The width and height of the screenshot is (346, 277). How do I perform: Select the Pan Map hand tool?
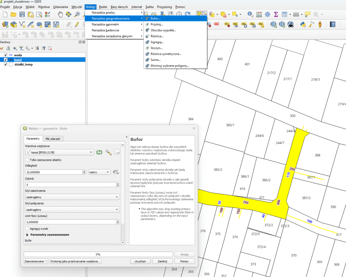(x=60, y=14)
